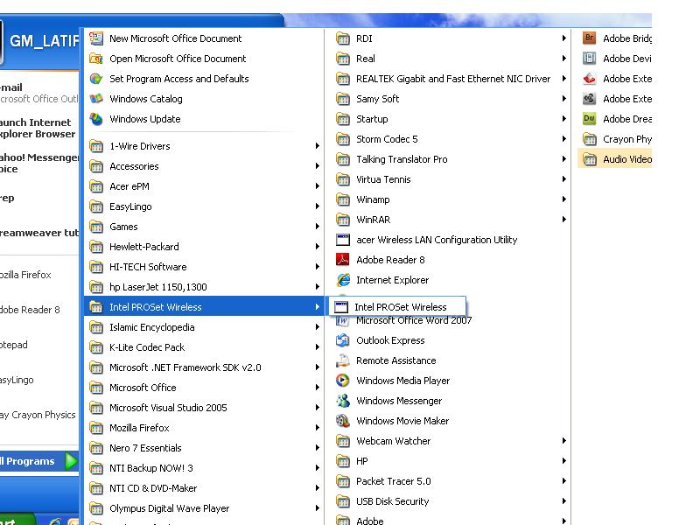This screenshot has width=700, height=525.
Task: Launch Mozilla Firefox from recent programs
Action: [26, 275]
